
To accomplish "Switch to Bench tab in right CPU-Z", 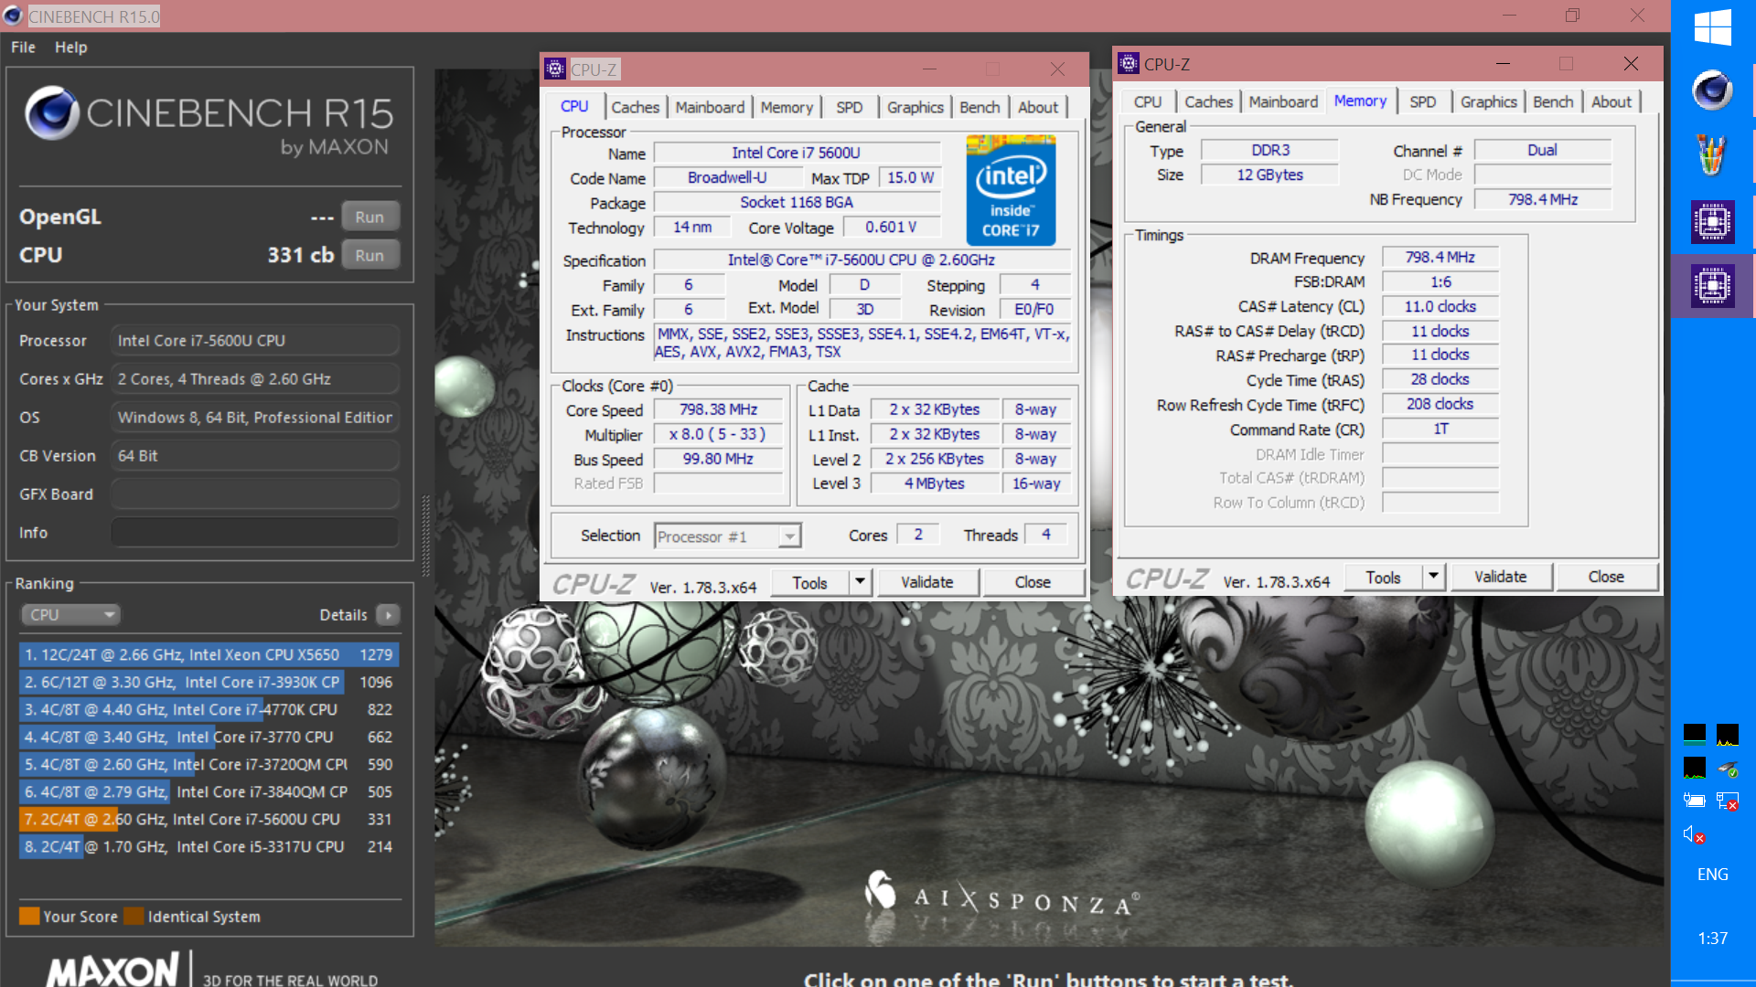I will pyautogui.click(x=1553, y=102).
